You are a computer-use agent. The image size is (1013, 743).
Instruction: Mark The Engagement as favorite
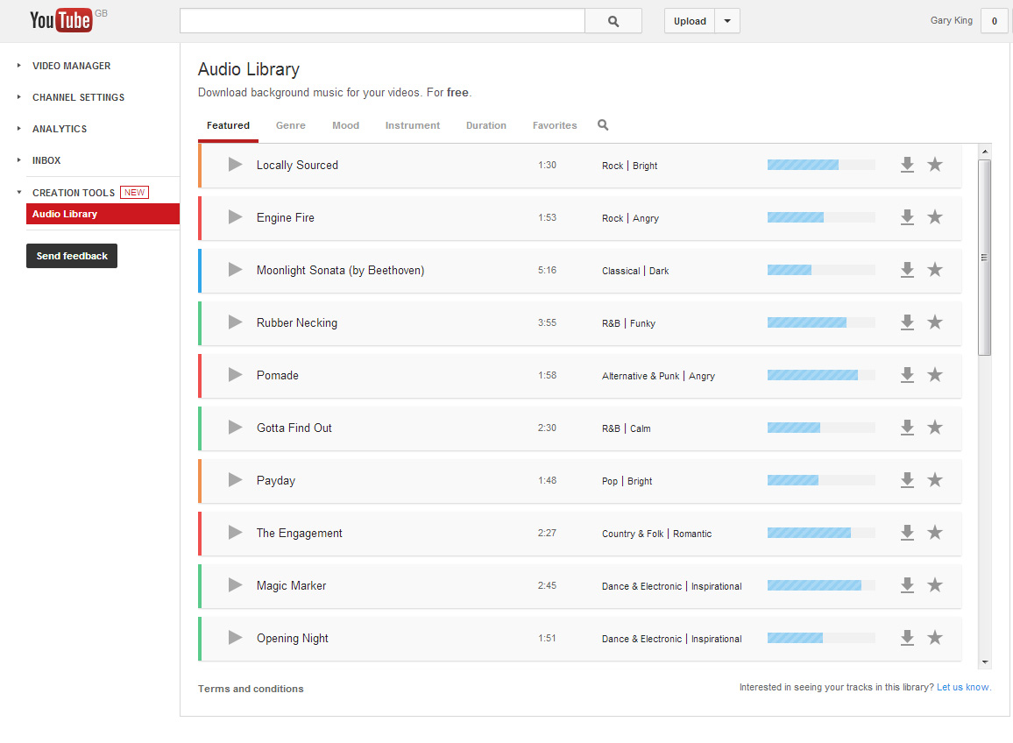(x=935, y=533)
